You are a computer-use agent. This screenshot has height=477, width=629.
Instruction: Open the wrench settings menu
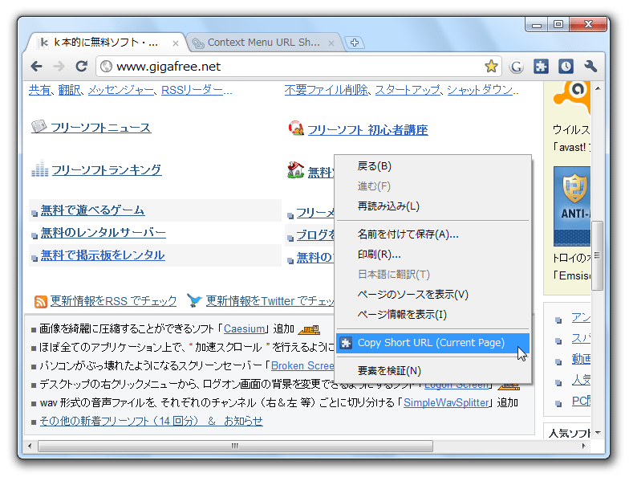[590, 66]
